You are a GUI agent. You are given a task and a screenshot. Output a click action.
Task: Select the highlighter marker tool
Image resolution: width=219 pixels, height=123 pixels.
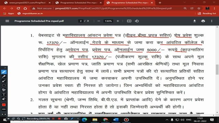(4, 77)
